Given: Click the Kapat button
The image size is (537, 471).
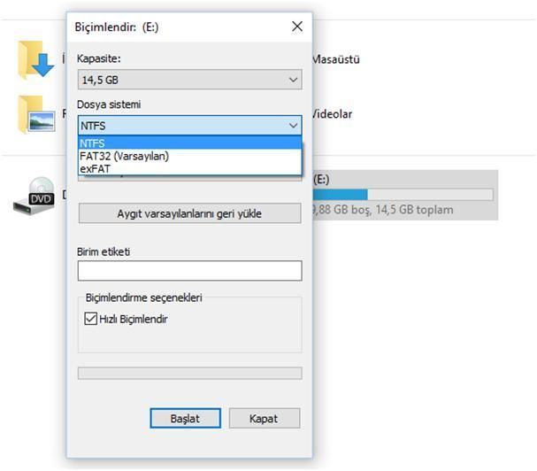Looking at the screenshot, I should (264, 418).
